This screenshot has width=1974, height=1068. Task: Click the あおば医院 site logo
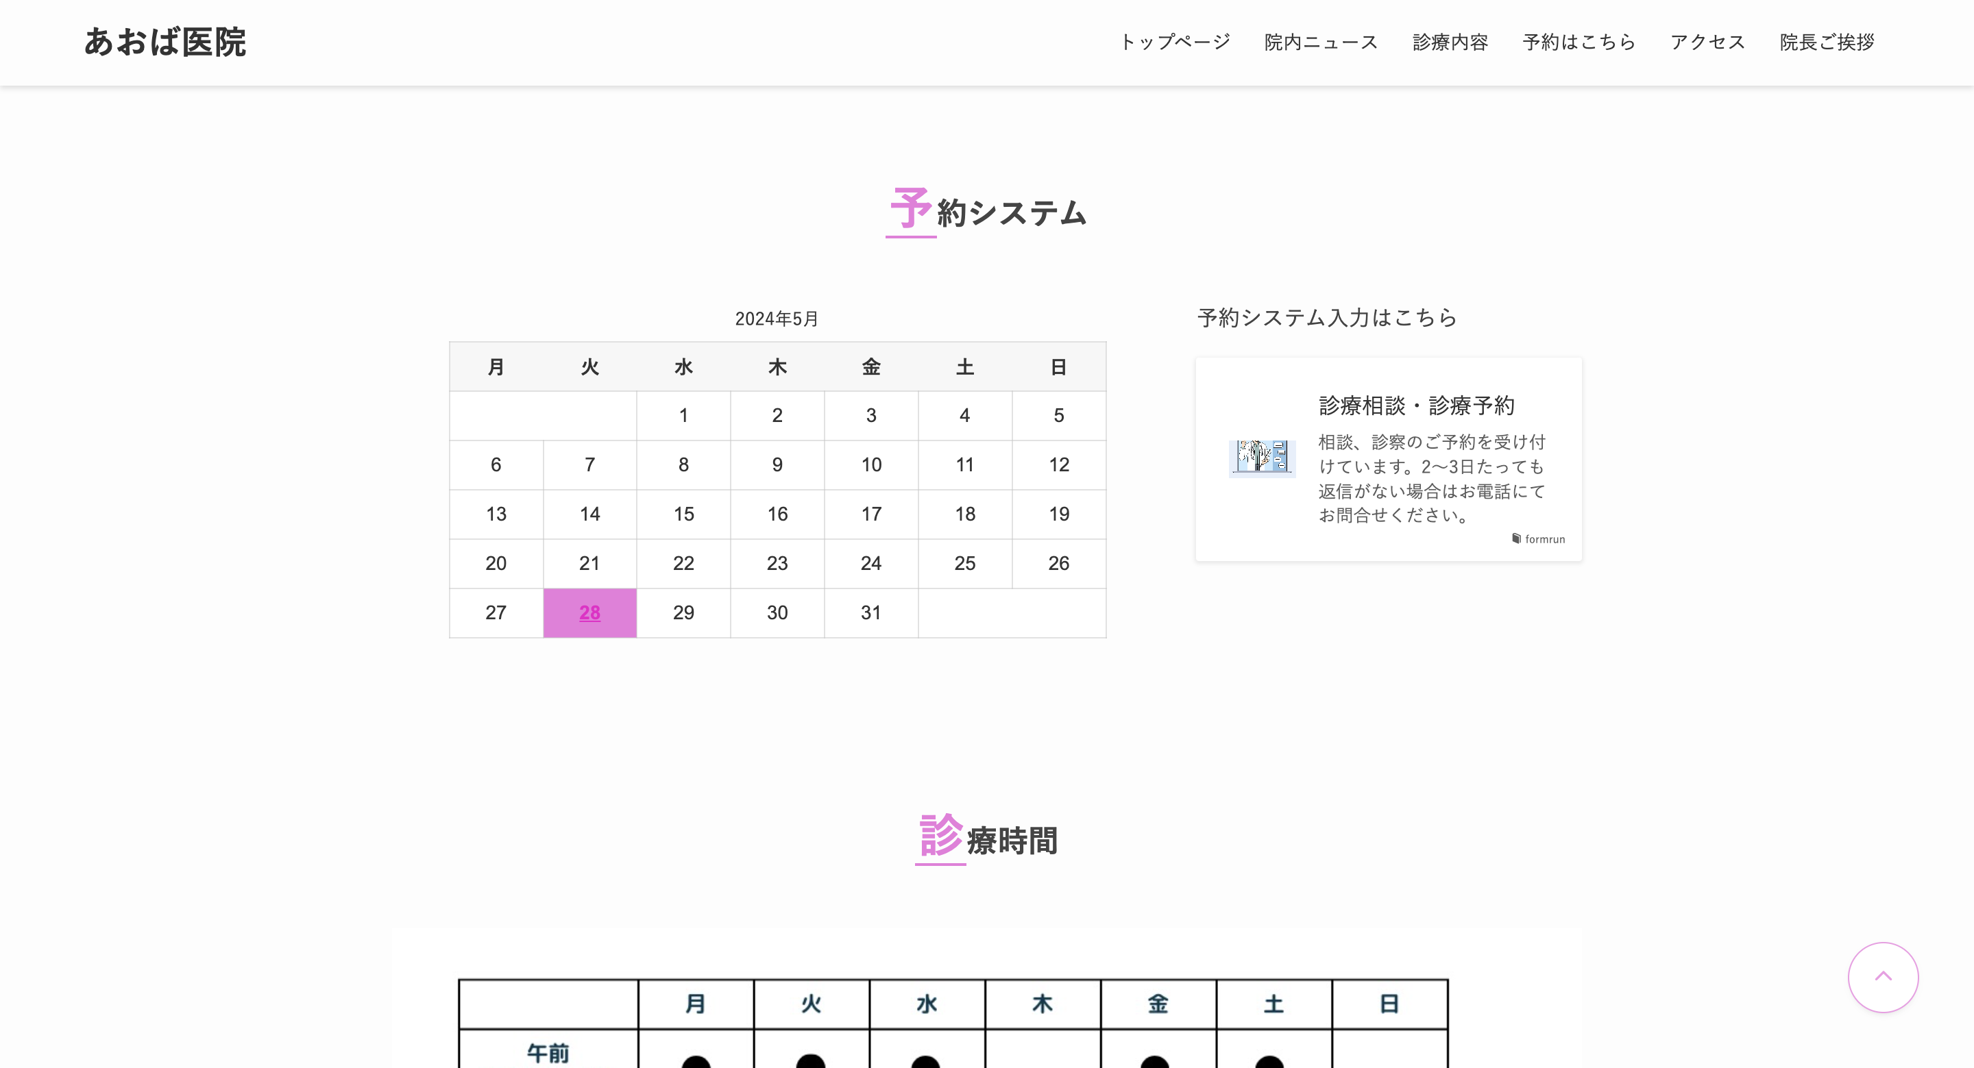pos(165,42)
